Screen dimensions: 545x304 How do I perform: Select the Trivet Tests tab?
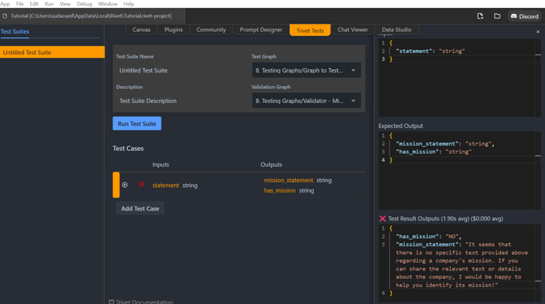click(x=310, y=31)
